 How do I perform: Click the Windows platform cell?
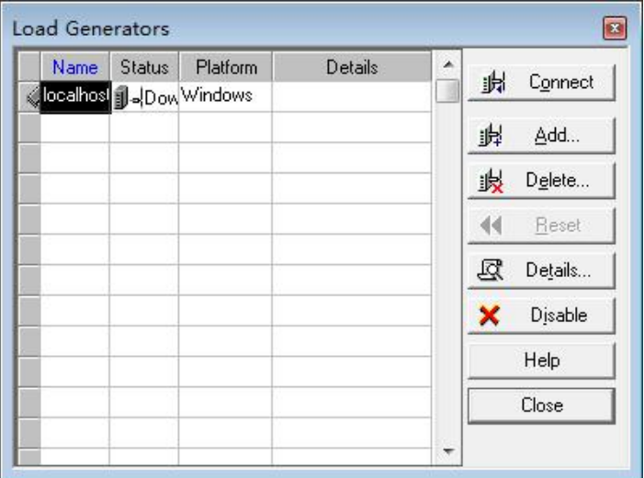coord(225,95)
